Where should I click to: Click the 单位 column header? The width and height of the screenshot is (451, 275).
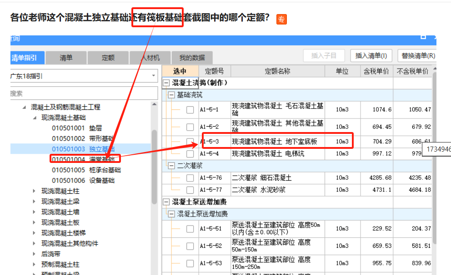pos(342,71)
